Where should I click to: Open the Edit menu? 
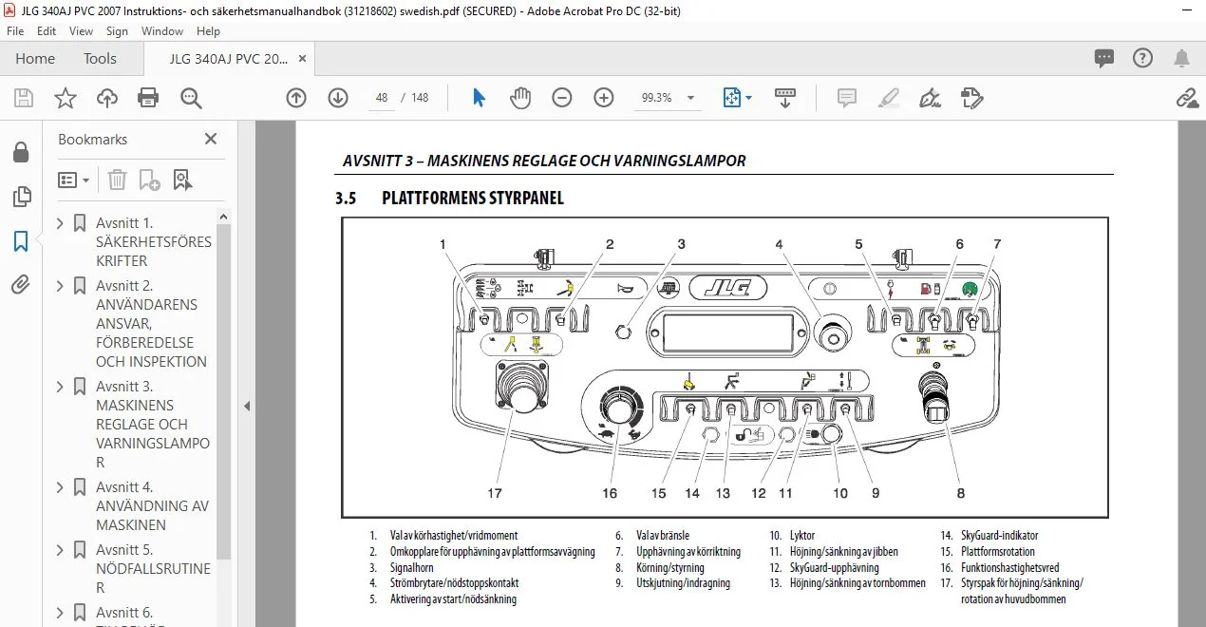pos(47,31)
